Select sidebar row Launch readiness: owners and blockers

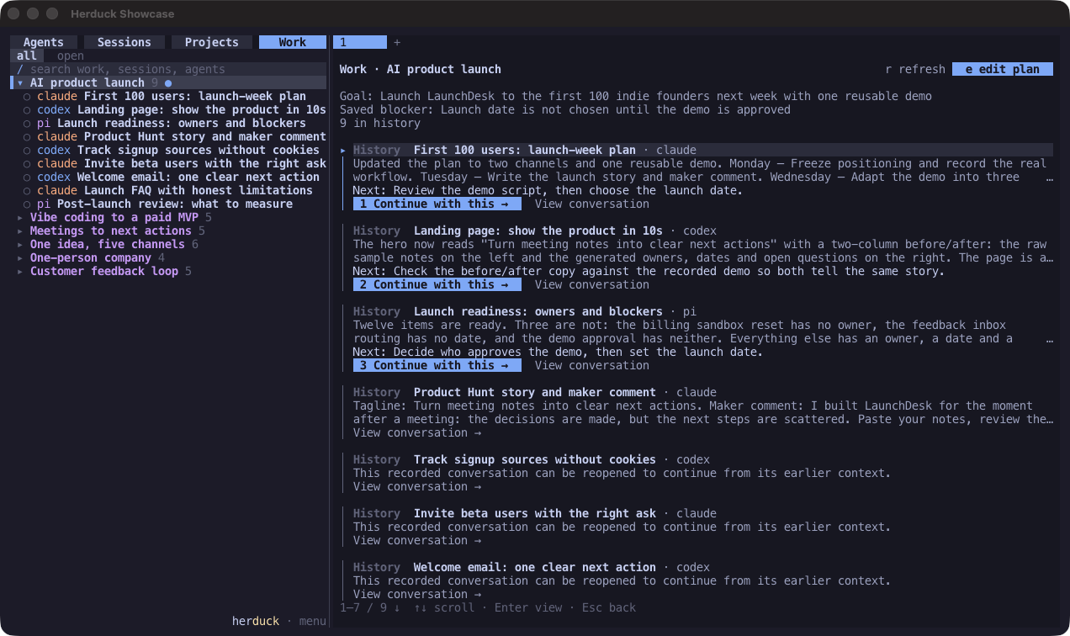click(168, 123)
